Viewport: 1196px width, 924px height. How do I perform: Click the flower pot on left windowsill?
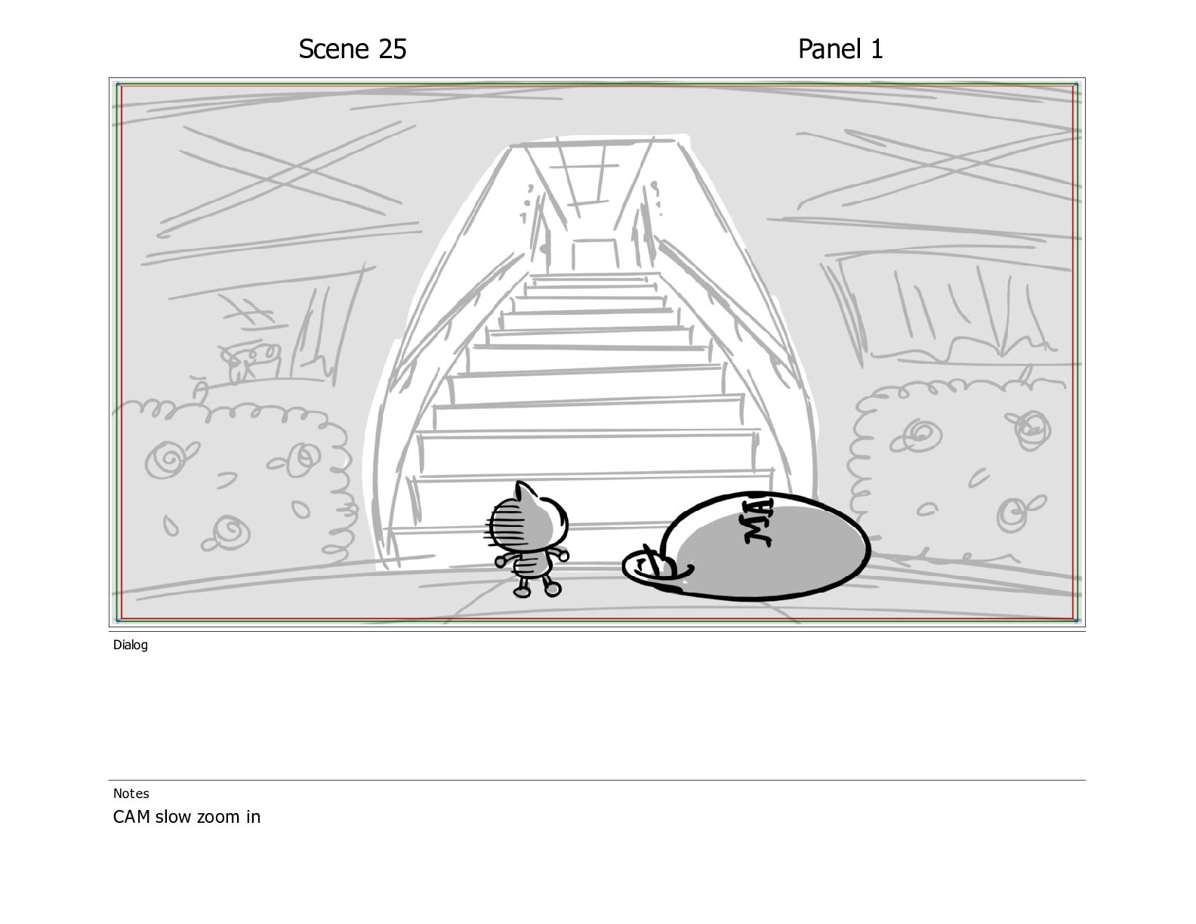250,361
